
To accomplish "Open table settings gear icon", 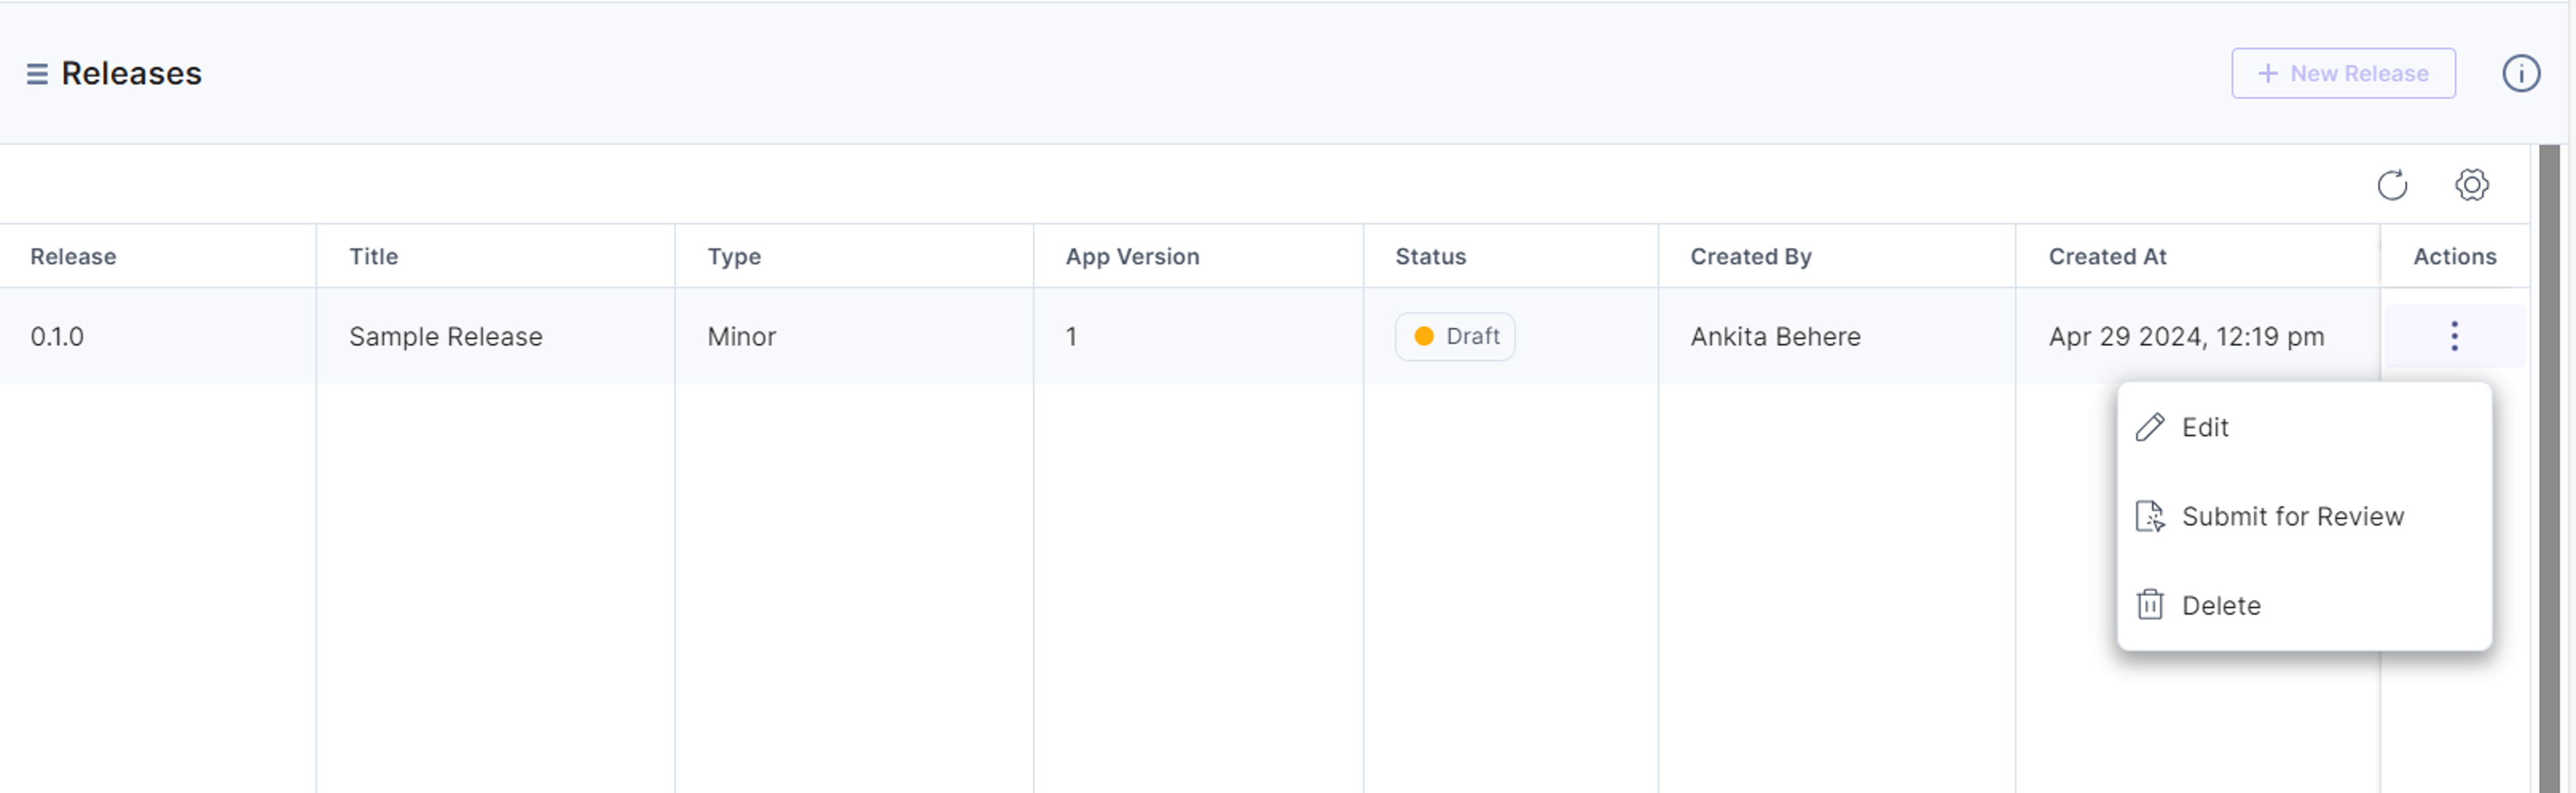I will [2472, 185].
